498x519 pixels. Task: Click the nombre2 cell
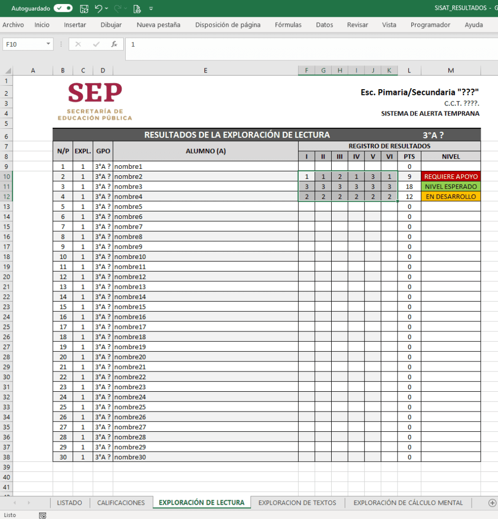click(x=205, y=176)
